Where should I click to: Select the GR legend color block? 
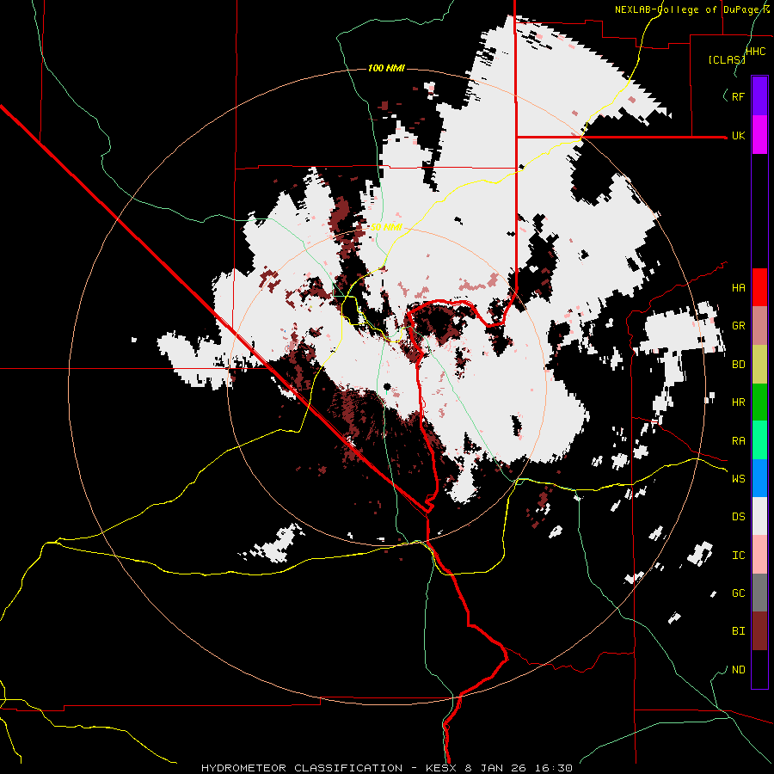(759, 326)
